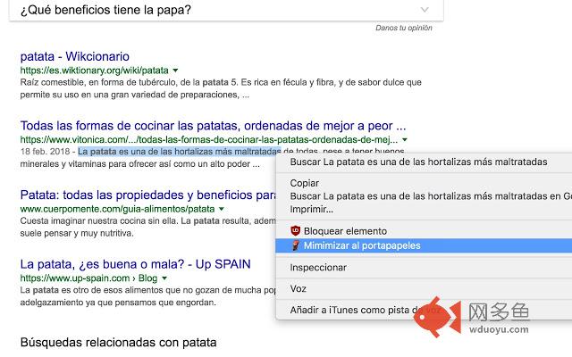Viewport: 572px width, 357px height.
Task: Select Mimimizar al portapapeles menu entry
Action: pos(424,245)
